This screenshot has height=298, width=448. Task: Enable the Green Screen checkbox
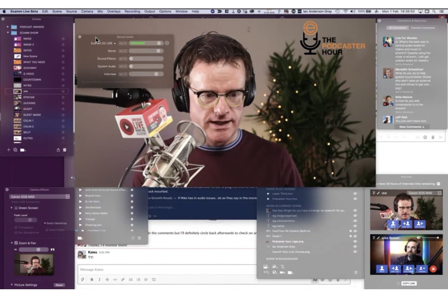pyautogui.click(x=16, y=208)
